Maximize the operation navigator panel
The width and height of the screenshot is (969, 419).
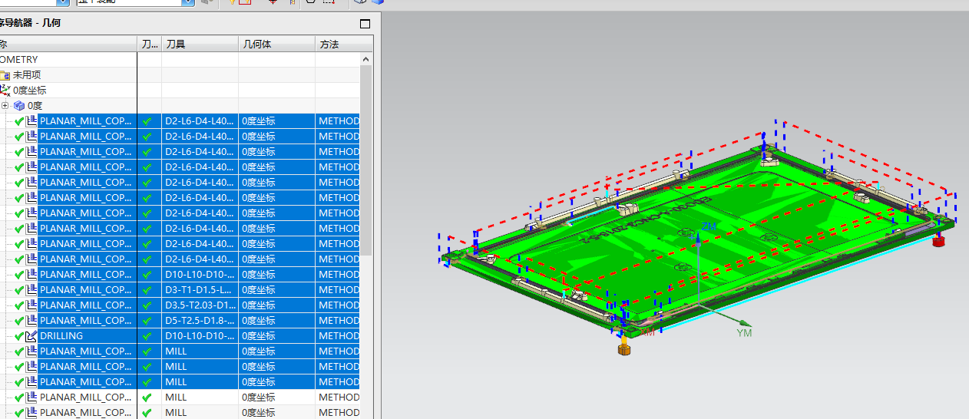[x=365, y=24]
